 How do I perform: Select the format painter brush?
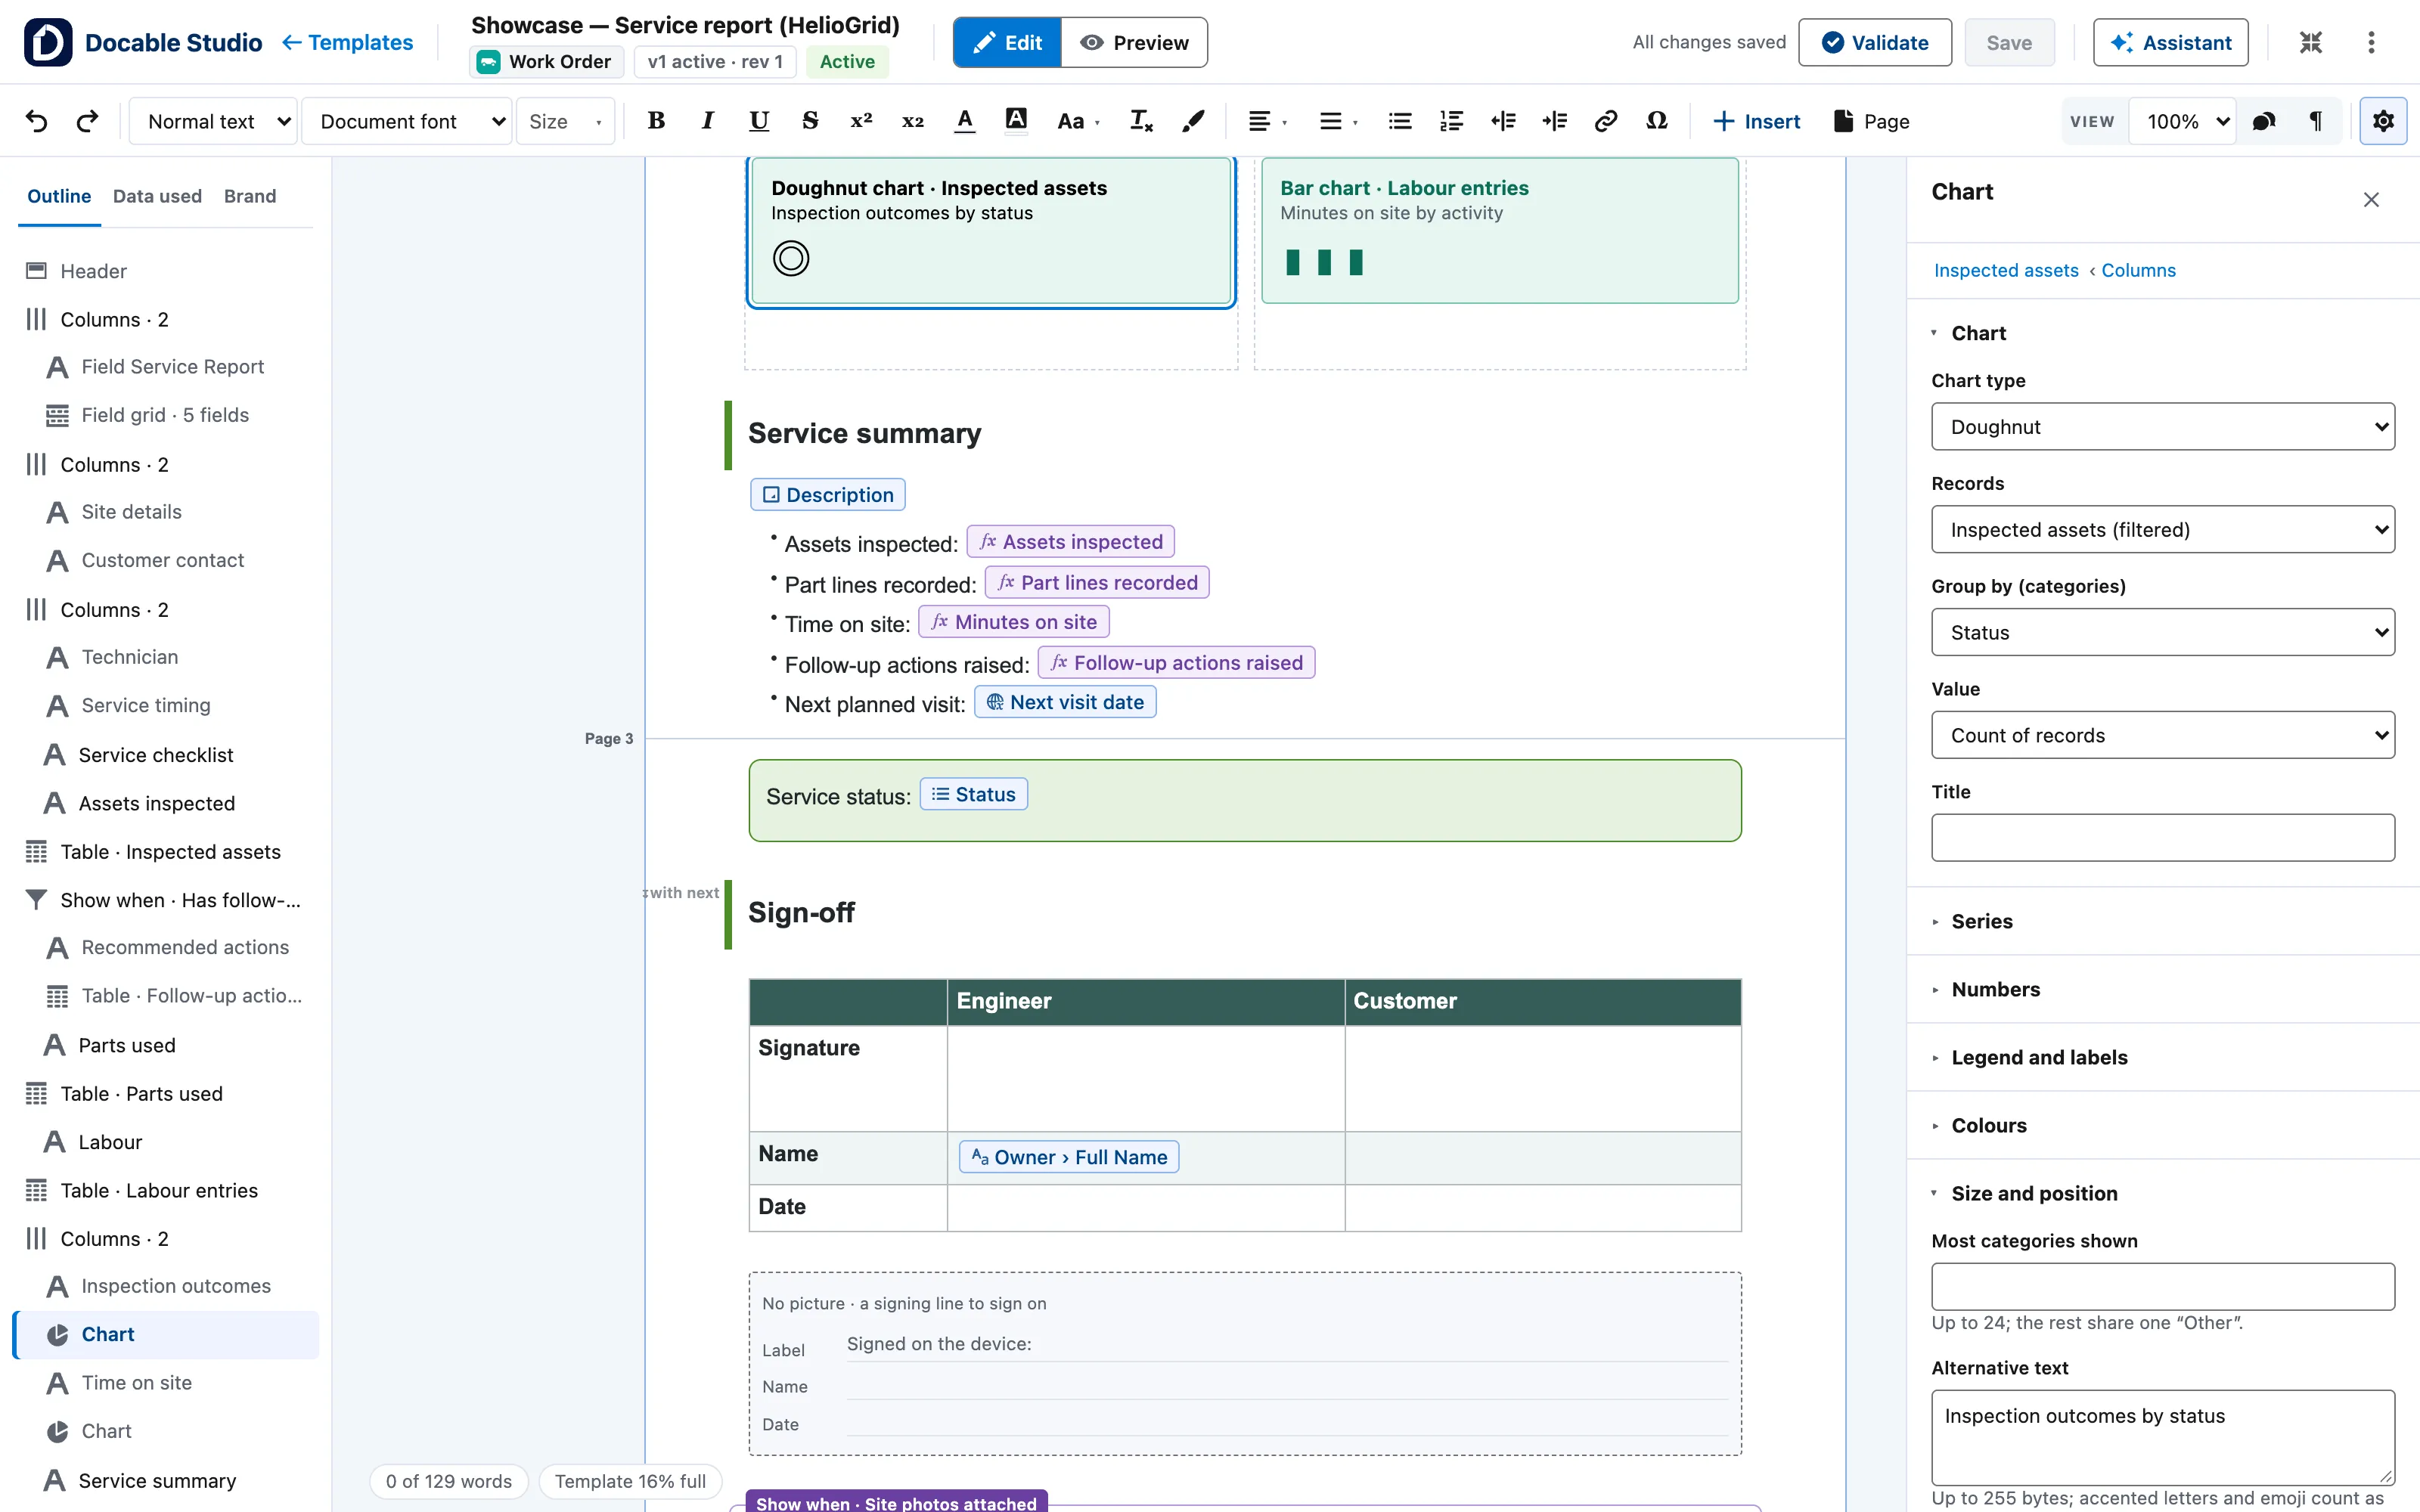[x=1193, y=121]
